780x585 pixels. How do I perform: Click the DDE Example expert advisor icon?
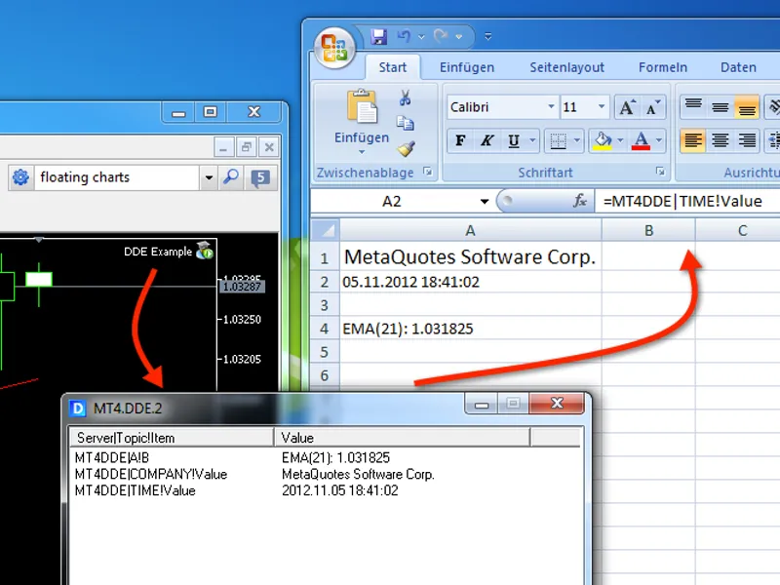click(205, 251)
